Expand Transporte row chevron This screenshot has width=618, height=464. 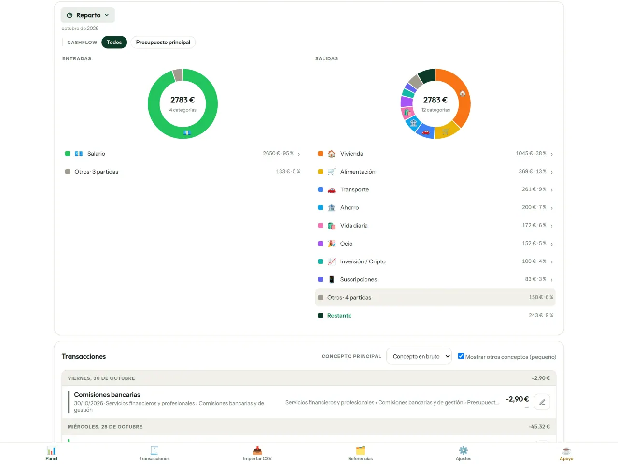(552, 190)
